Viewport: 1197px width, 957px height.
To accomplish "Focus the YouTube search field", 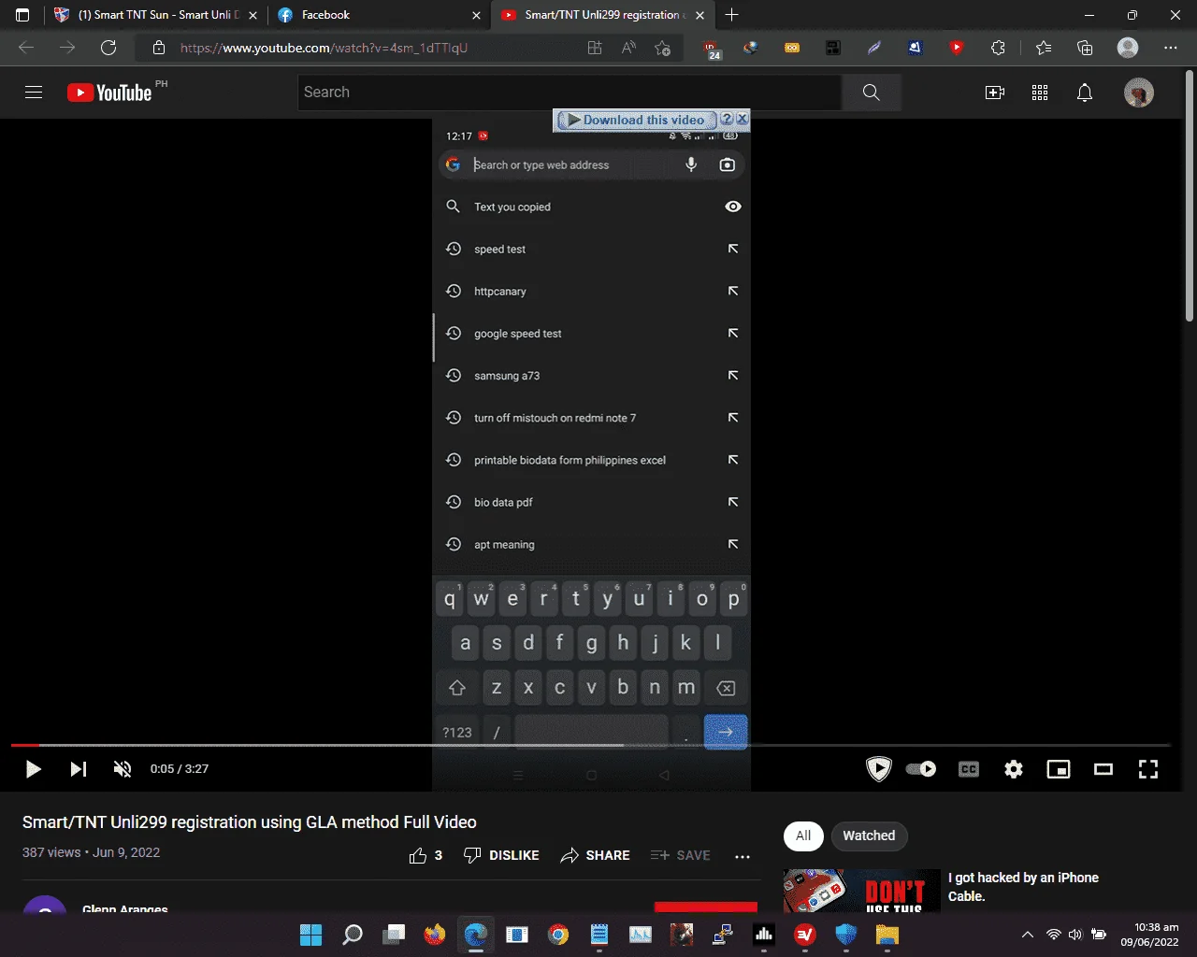I will [x=570, y=93].
